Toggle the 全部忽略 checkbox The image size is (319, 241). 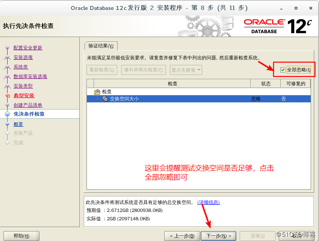click(x=283, y=70)
